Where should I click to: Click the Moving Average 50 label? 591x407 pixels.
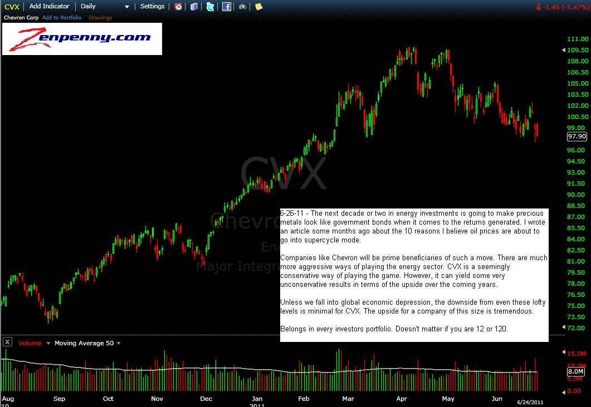click(84, 343)
